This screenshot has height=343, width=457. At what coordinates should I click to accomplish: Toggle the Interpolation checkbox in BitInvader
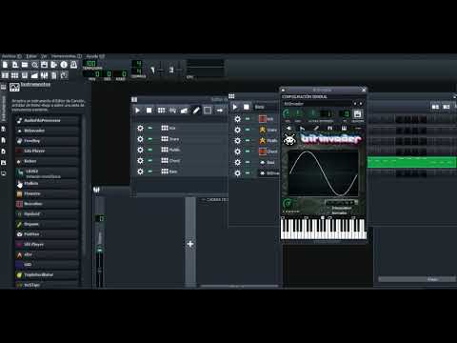coord(328,208)
